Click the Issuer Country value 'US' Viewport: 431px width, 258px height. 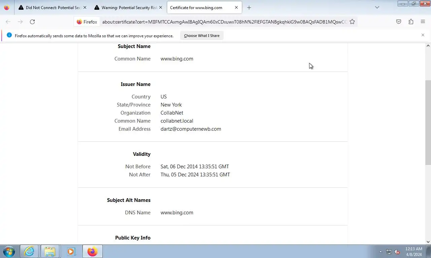pyautogui.click(x=164, y=97)
